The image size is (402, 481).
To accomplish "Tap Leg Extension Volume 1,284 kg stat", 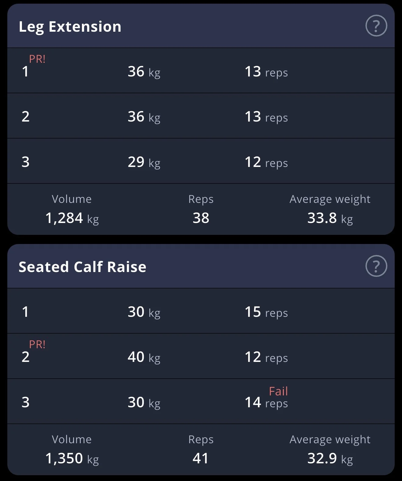I will pos(72,209).
